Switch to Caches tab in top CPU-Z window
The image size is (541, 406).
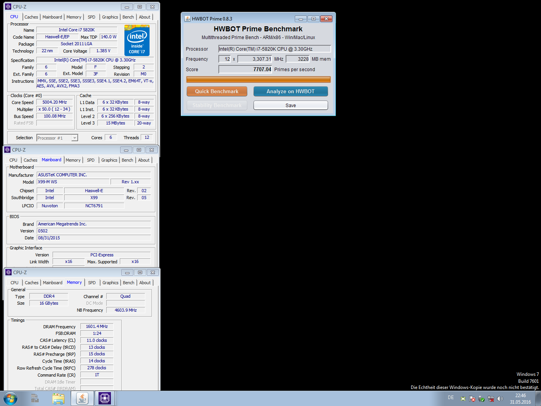(x=31, y=17)
